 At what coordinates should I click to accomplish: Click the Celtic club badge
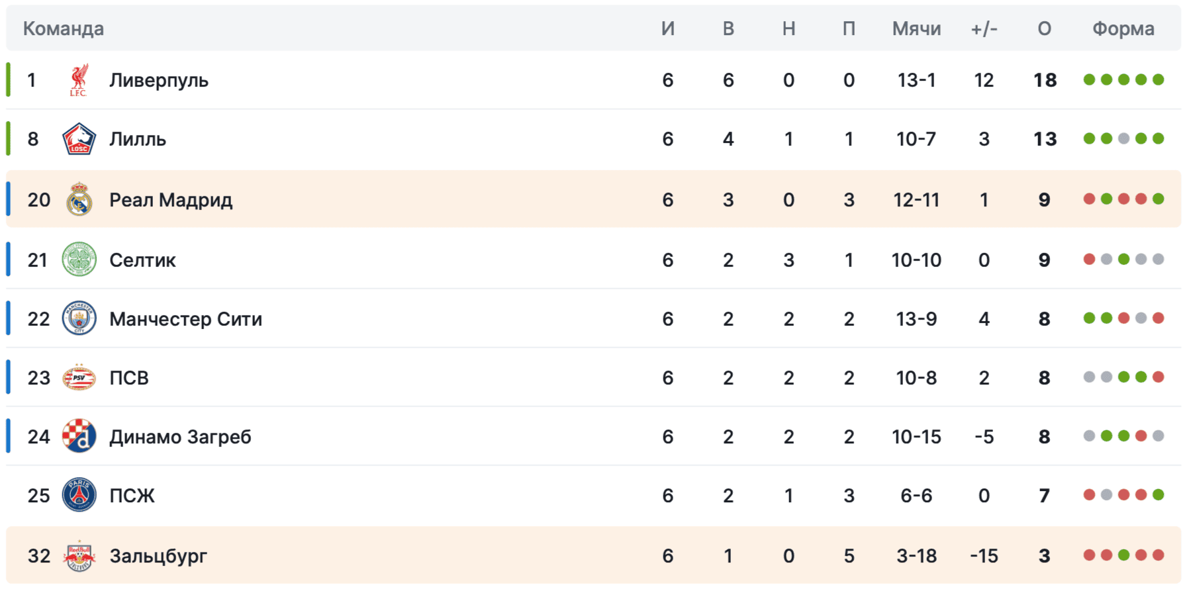point(79,259)
